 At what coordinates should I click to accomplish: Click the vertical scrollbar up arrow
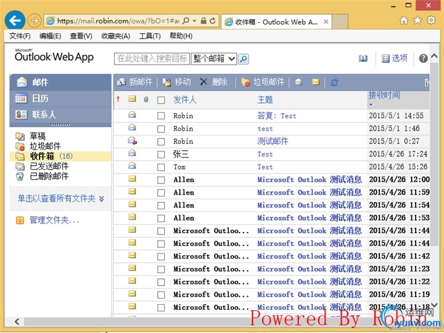point(434,56)
